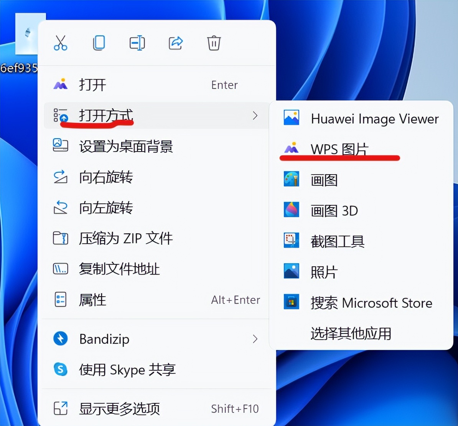Click the 截图工具 snipping icon
Viewport: 458px width, 426px height.
[291, 241]
